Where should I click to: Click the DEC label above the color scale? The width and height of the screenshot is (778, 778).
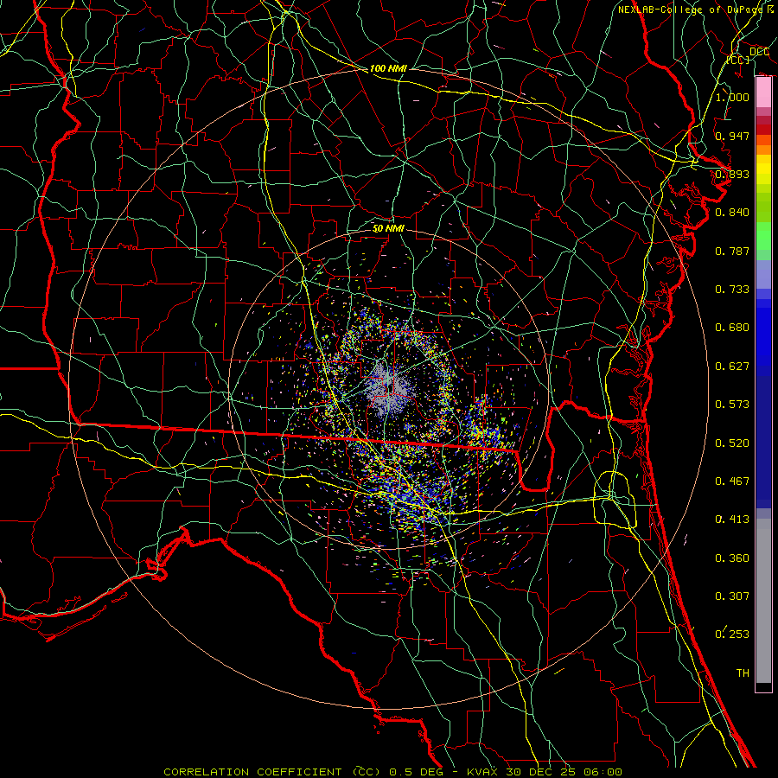tap(759, 52)
